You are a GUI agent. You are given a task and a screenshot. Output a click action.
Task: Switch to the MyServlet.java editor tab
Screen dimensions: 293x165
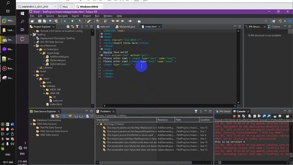click(125, 27)
